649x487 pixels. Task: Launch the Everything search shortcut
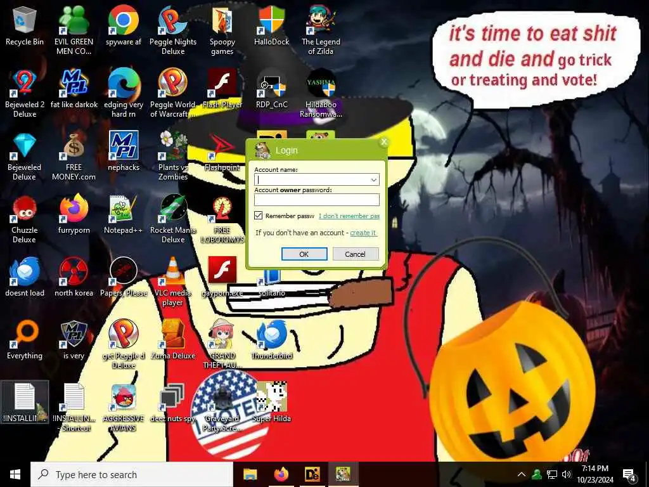[25, 340]
